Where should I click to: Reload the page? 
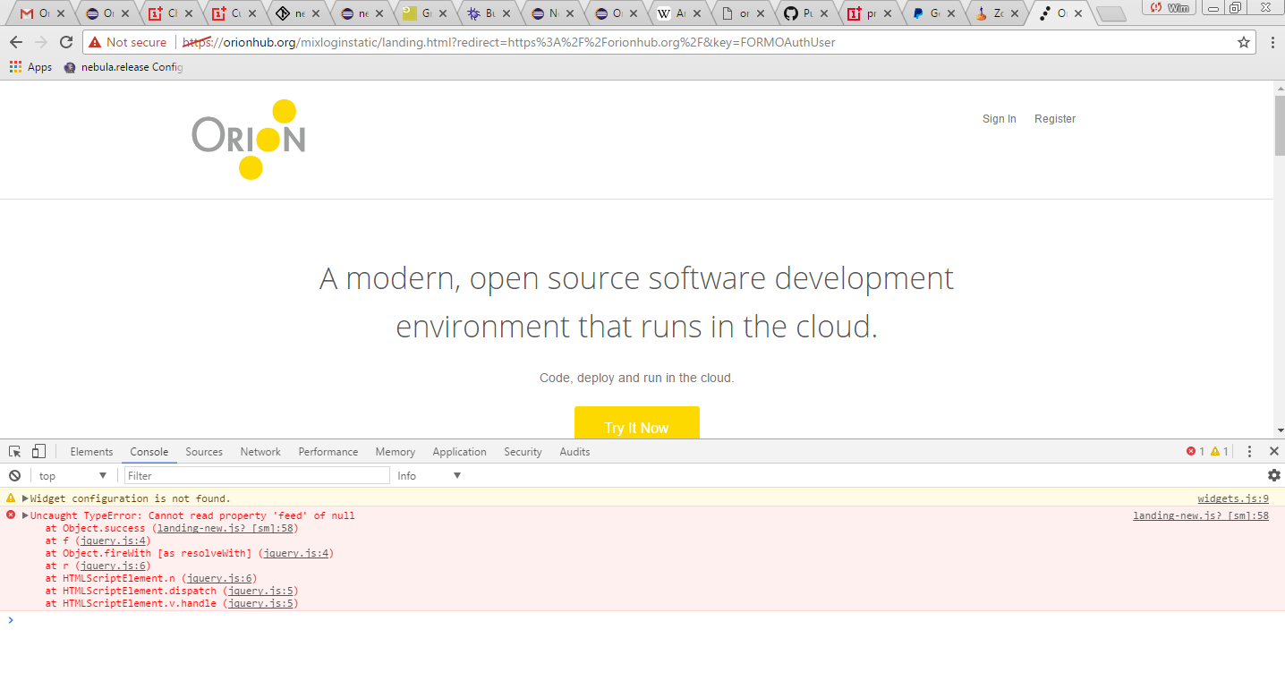[x=66, y=42]
